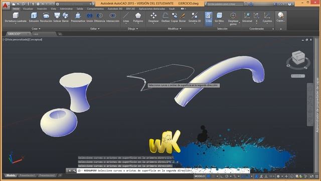Image resolution: width=321 pixels, height=181 pixels.
Task: Open the Administrar ribbon tab
Action: 66,9
